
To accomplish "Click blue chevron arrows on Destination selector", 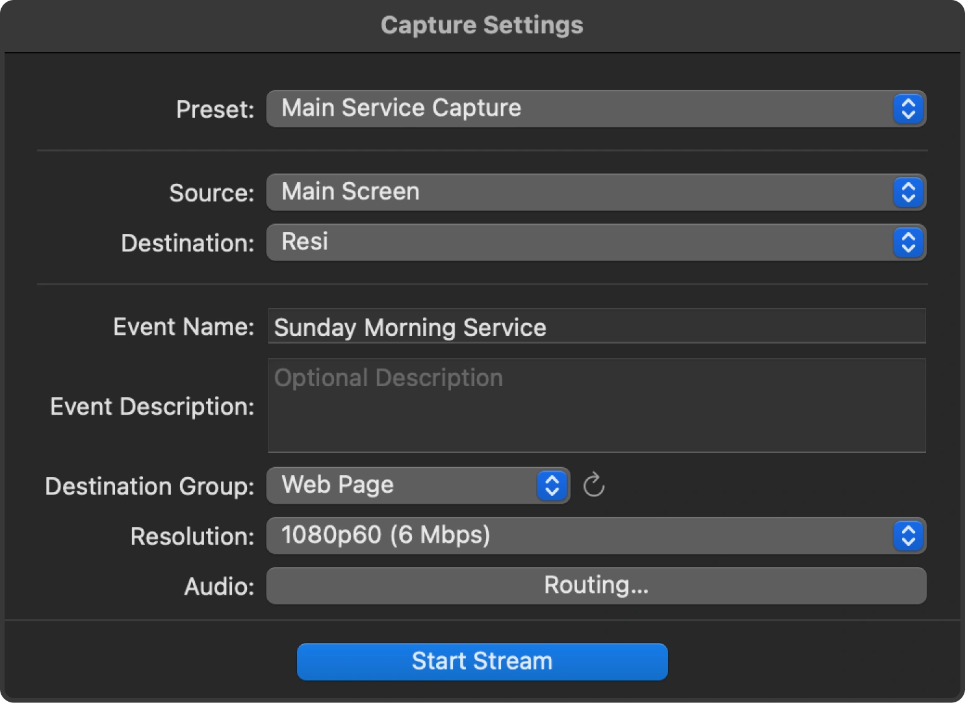I will (x=907, y=243).
